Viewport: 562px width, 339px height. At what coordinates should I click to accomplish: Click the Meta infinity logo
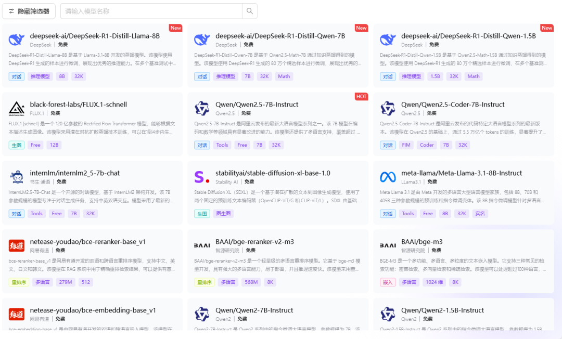pyautogui.click(x=388, y=177)
